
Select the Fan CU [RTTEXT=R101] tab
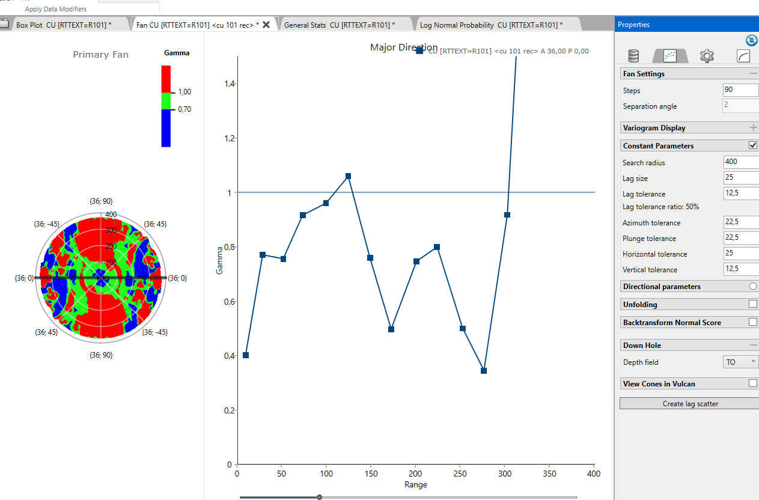(197, 25)
